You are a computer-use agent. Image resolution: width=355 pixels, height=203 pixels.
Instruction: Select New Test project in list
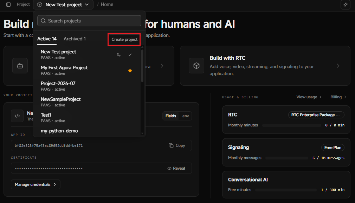pos(87,54)
